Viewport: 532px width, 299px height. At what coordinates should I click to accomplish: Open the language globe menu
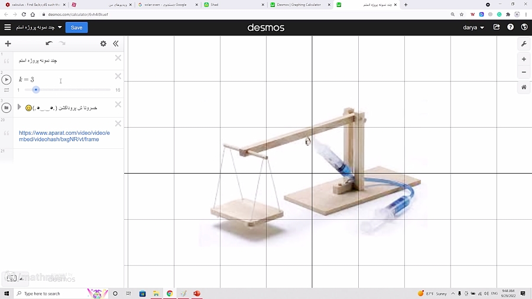[524, 27]
